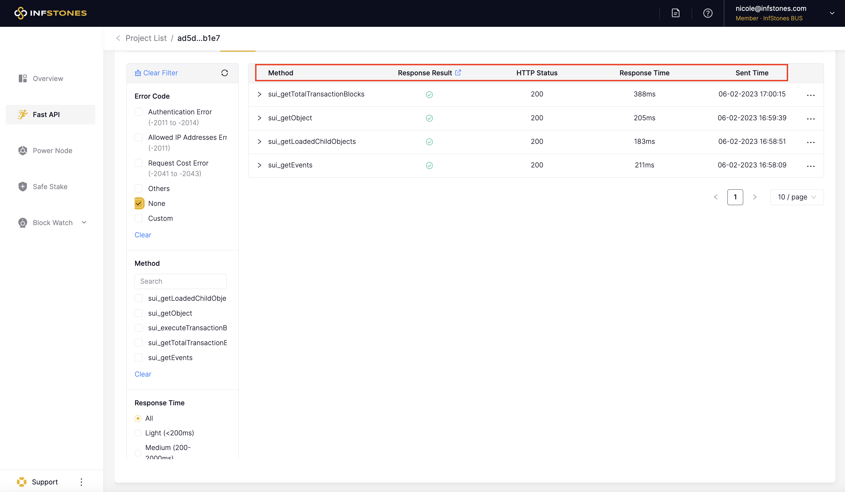Screen dimensions: 845x492
Task: Click the success check icon for sui_getEvents
Action: coord(429,165)
